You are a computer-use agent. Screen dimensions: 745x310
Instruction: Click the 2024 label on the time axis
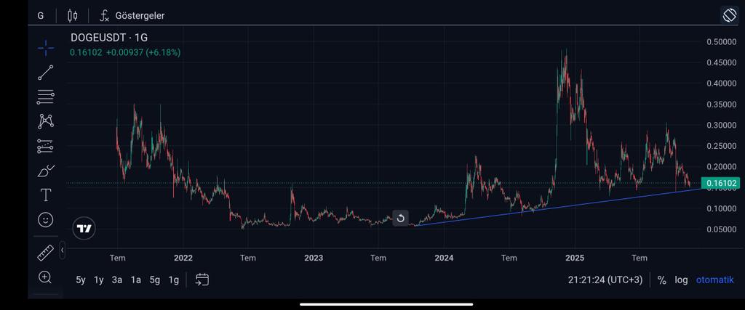pyautogui.click(x=445, y=258)
